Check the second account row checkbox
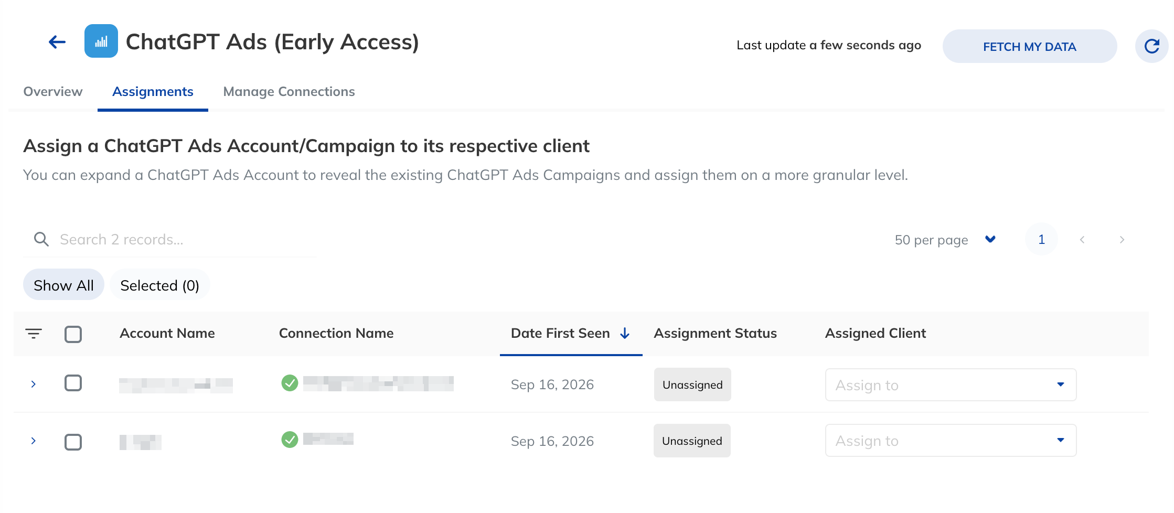This screenshot has height=513, width=1174. (x=73, y=442)
